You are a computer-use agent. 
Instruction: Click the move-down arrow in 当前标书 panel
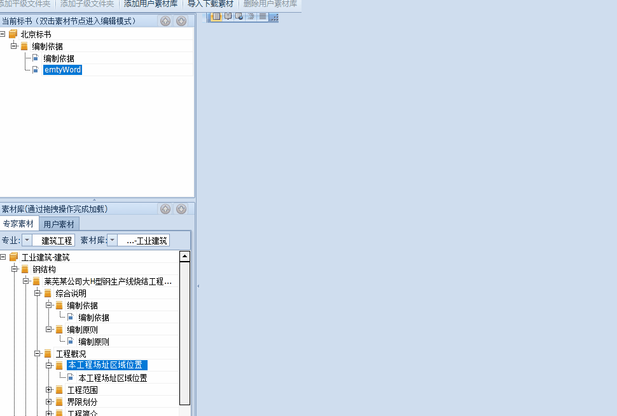click(181, 21)
